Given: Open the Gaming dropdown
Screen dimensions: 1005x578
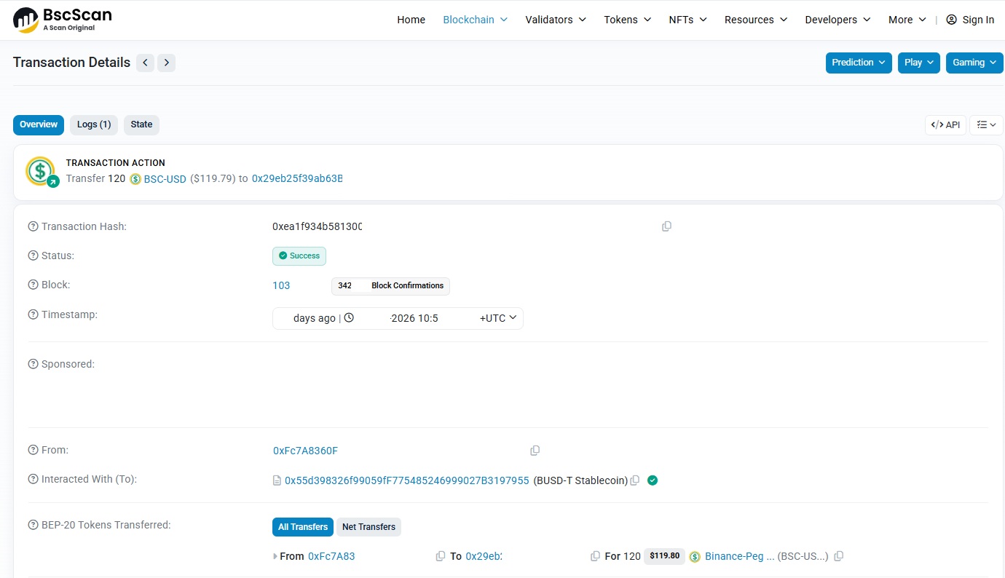Looking at the screenshot, I should [x=974, y=63].
